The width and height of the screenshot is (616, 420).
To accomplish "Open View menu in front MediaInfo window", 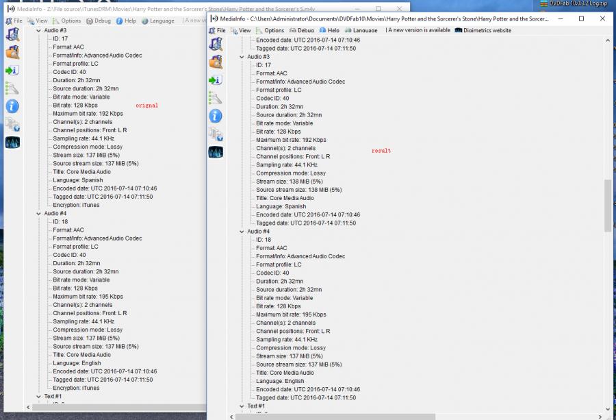I will tap(240, 30).
